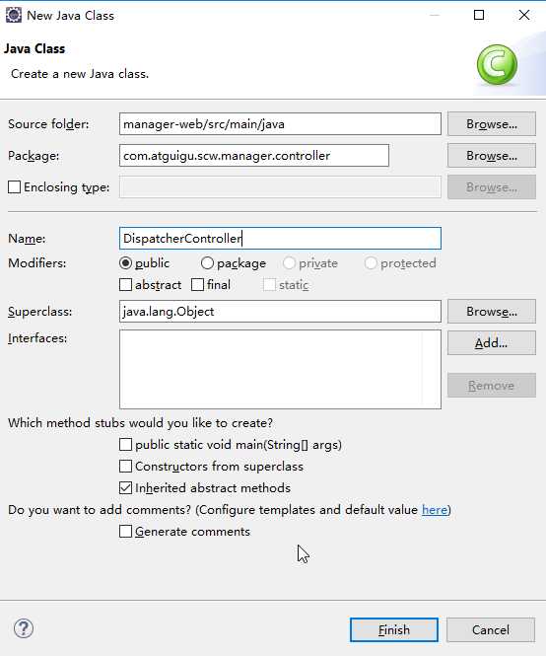The image size is (546, 656).
Task: Click the Eclipse icon in title bar
Action: point(14,15)
